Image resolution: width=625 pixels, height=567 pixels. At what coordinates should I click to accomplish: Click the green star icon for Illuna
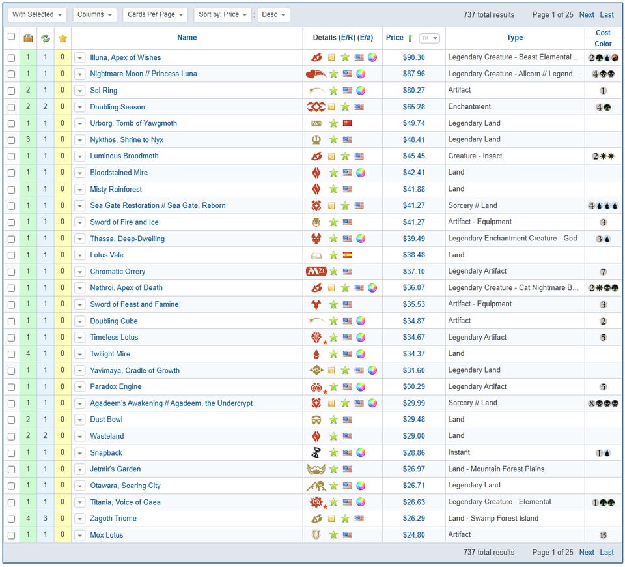(x=345, y=57)
